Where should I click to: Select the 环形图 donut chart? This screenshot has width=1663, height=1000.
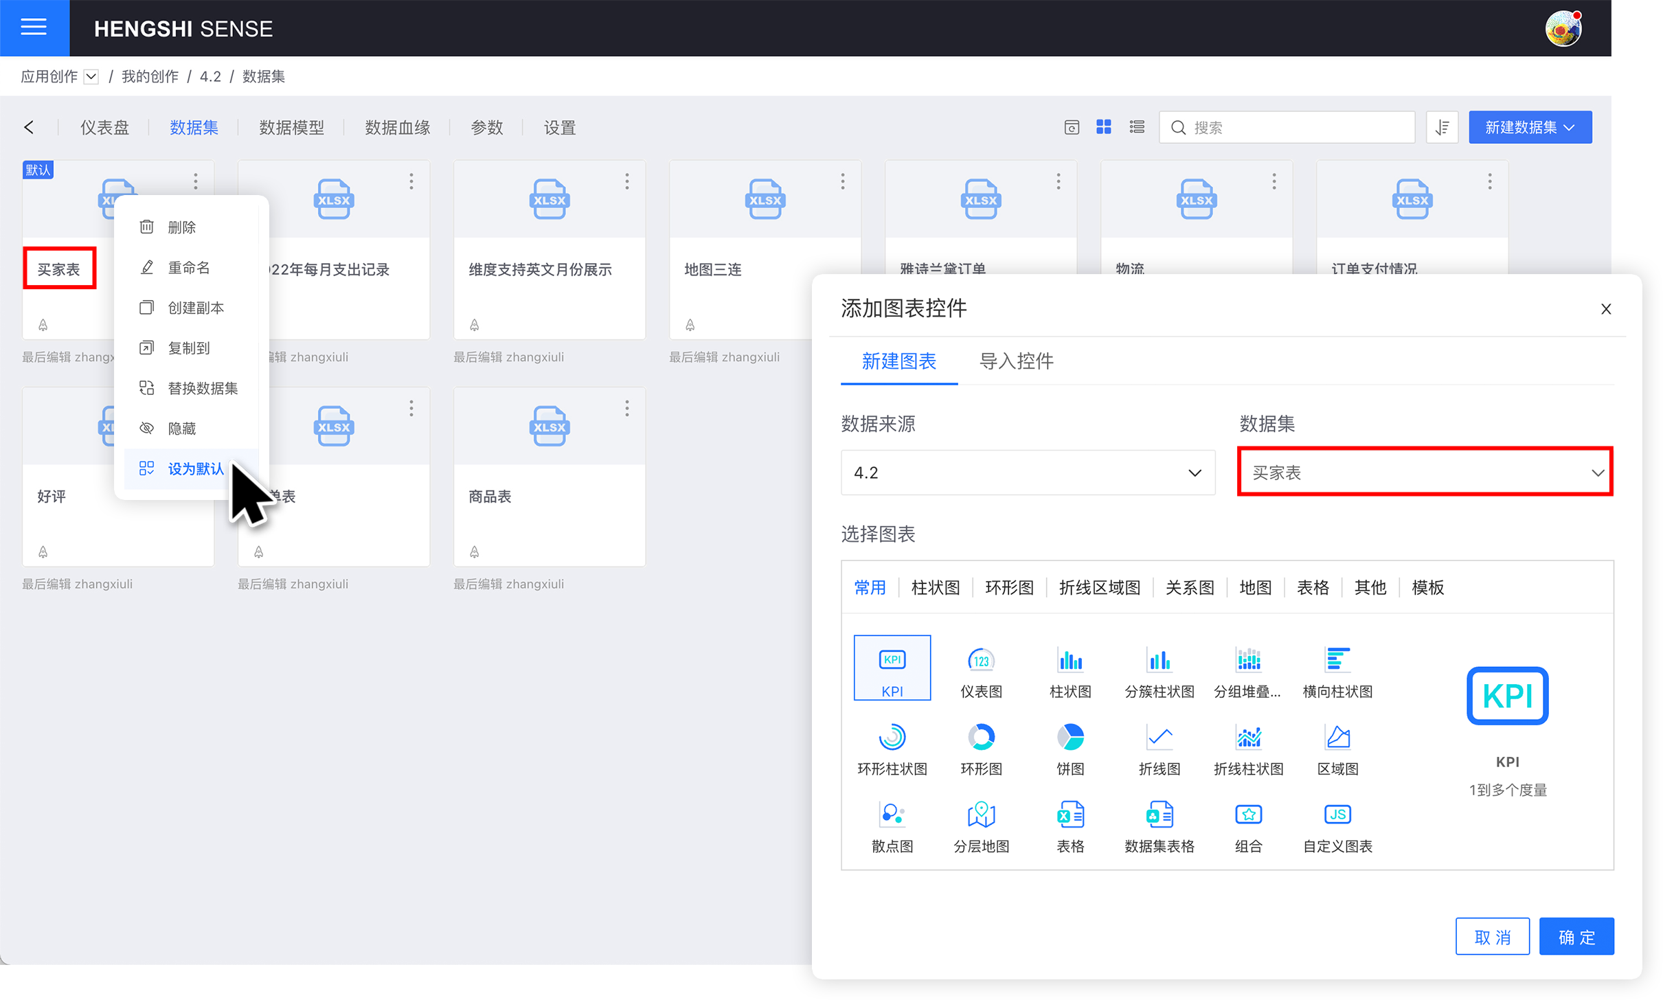(980, 749)
